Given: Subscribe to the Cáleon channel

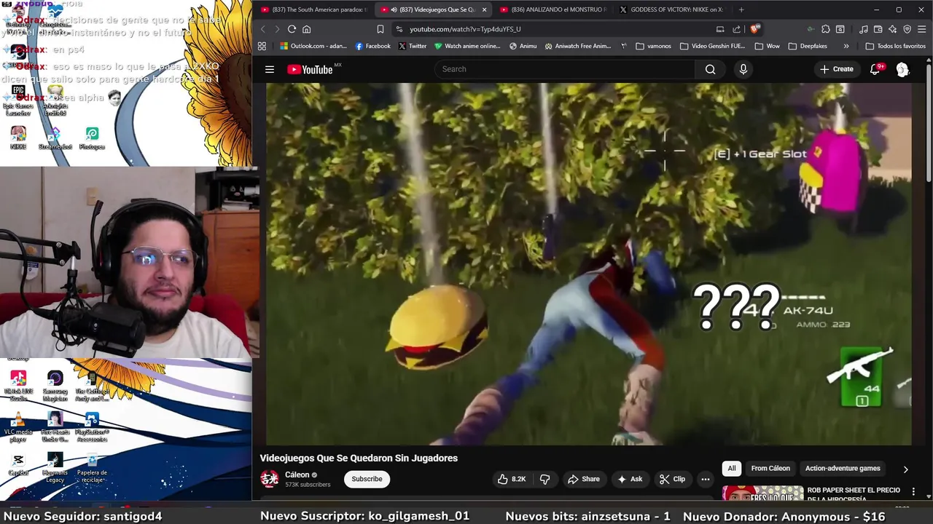Looking at the screenshot, I should coord(367,479).
